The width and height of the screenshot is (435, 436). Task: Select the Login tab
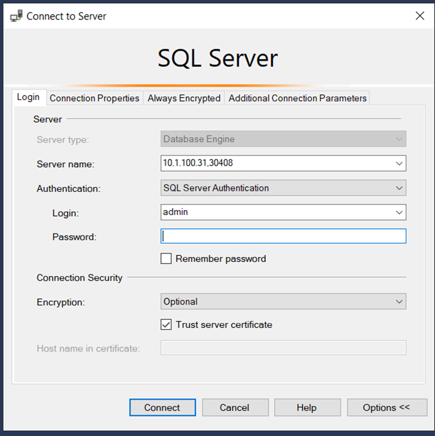[x=28, y=97]
